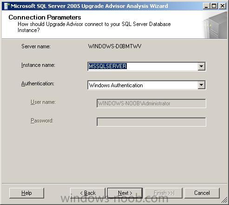This screenshot has height=205, width=229.
Task: Click the Authentication label
Action: tap(38, 83)
